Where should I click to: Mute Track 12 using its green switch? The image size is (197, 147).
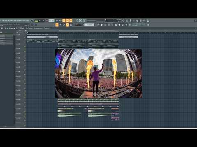pyautogui.click(x=25, y=88)
